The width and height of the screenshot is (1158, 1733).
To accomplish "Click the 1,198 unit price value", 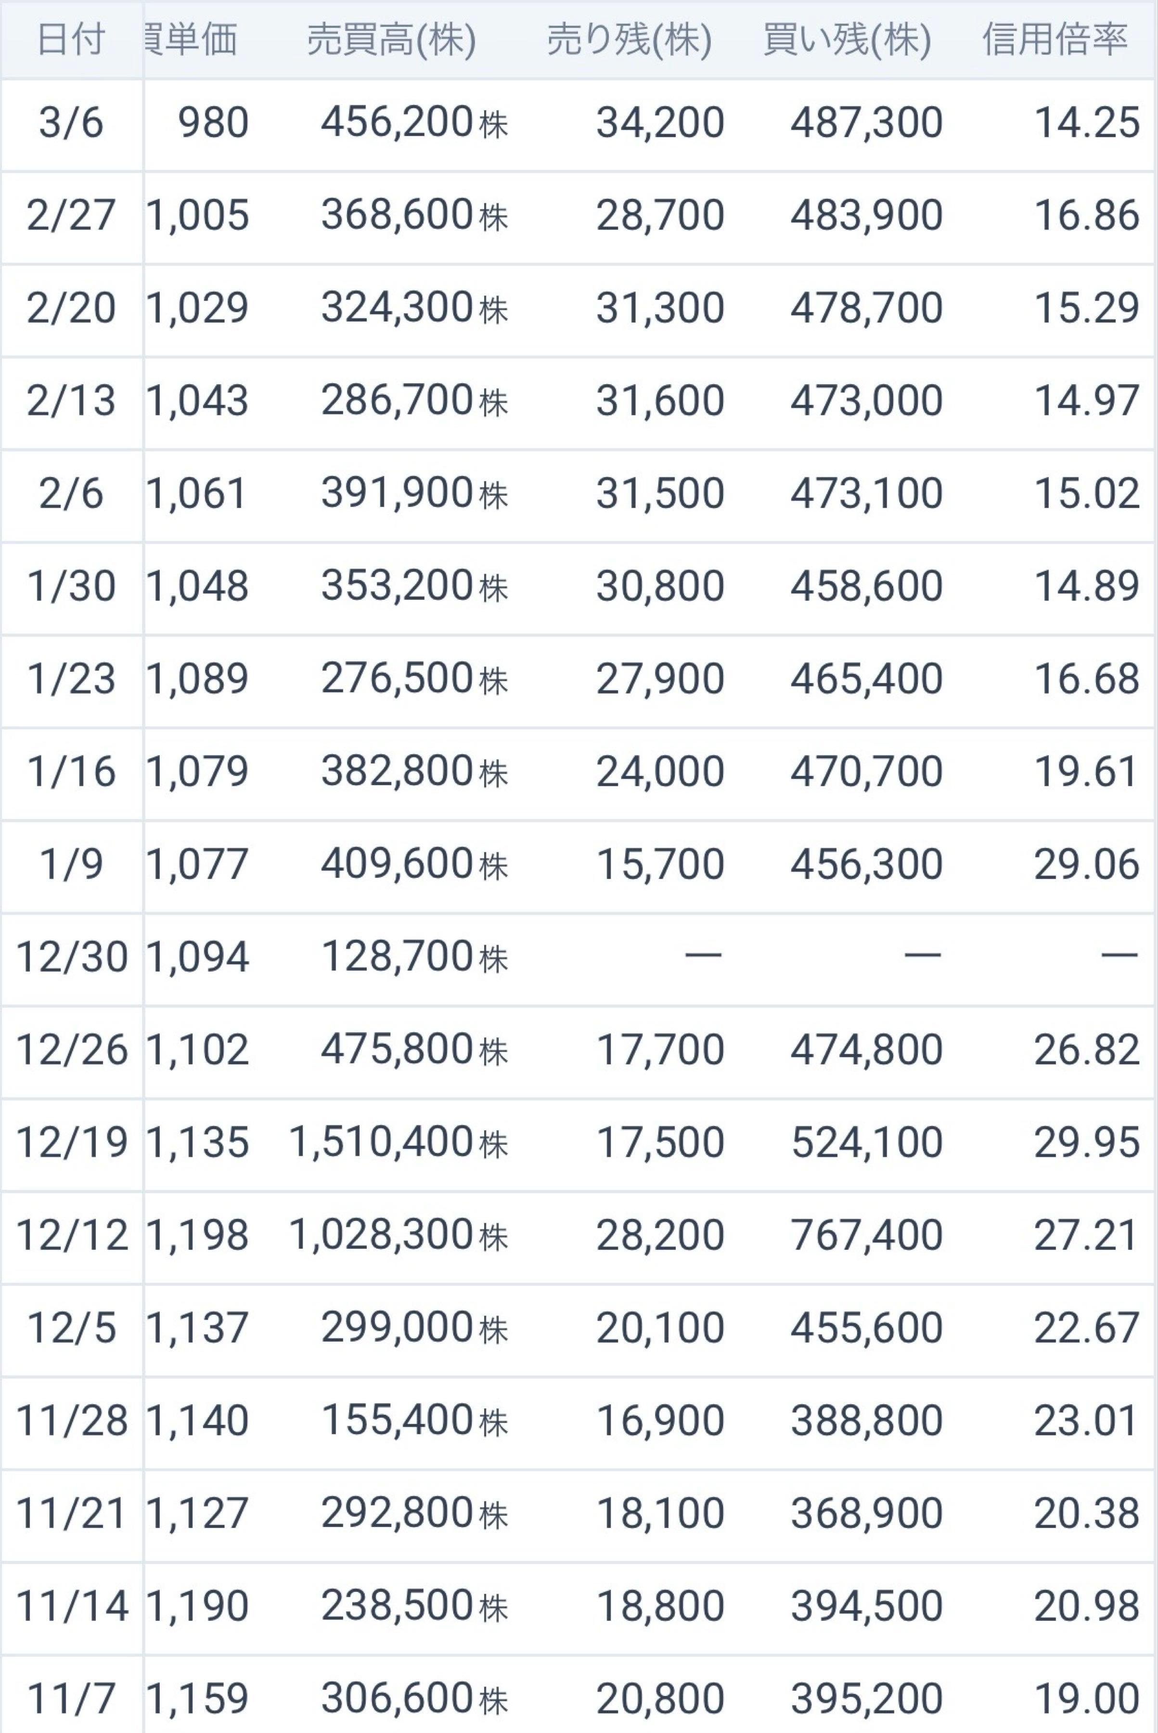I will coord(197,1235).
